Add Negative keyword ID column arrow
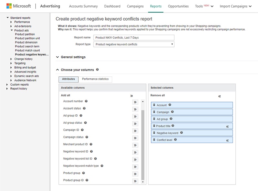The height and width of the screenshot is (191, 258). (x=135, y=152)
